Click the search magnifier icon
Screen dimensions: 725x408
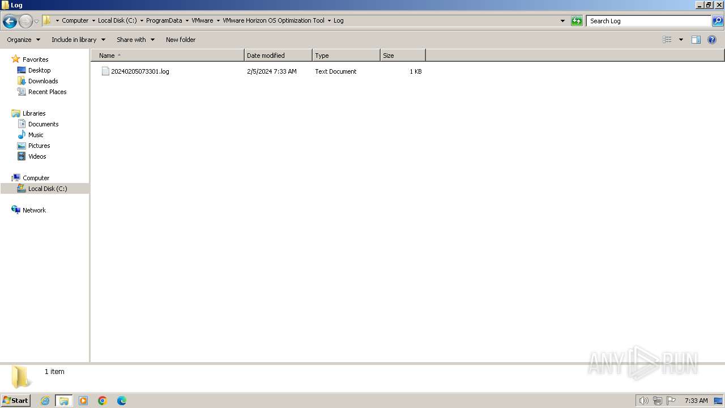pyautogui.click(x=718, y=21)
